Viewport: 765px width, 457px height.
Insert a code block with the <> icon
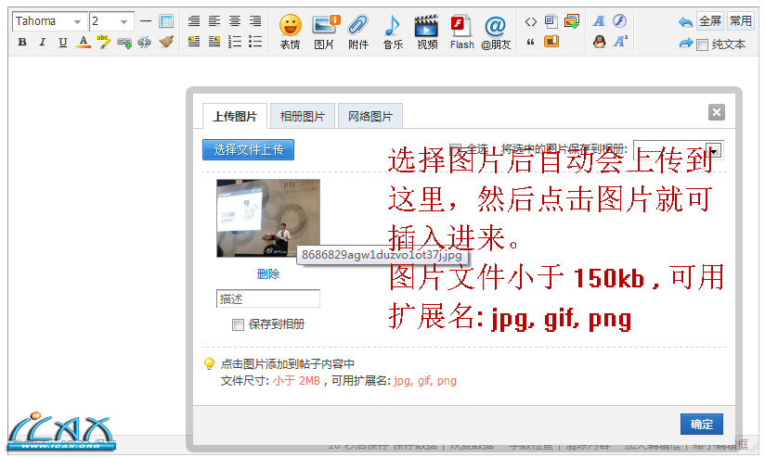coord(531,21)
